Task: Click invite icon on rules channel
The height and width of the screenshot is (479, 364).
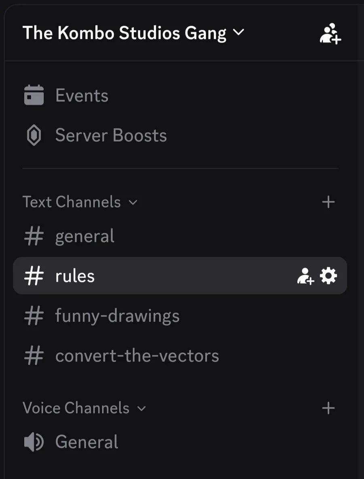Action: [x=305, y=276]
